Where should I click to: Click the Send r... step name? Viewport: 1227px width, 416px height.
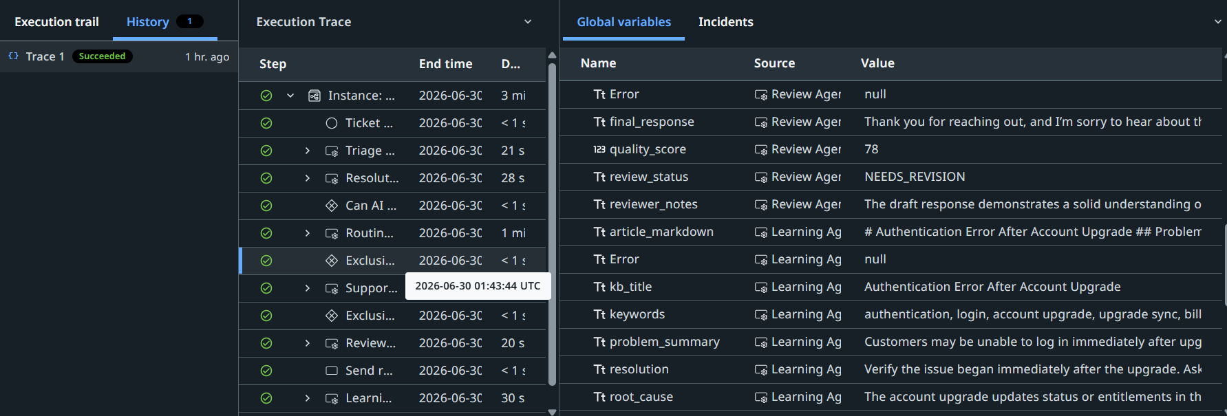tap(369, 371)
